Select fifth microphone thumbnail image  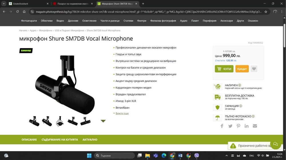point(85,121)
